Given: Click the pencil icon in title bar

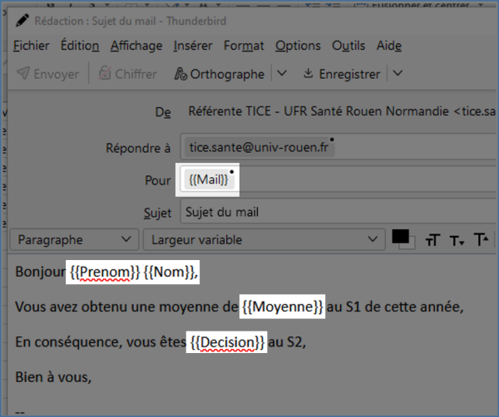Looking at the screenshot, I should pos(22,21).
